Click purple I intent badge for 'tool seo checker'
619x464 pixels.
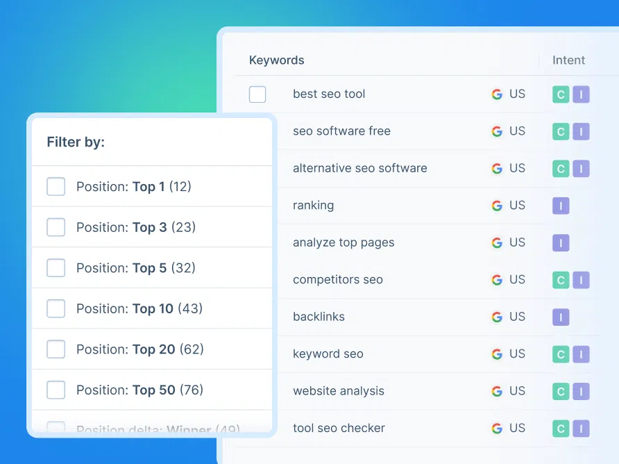[x=581, y=429]
